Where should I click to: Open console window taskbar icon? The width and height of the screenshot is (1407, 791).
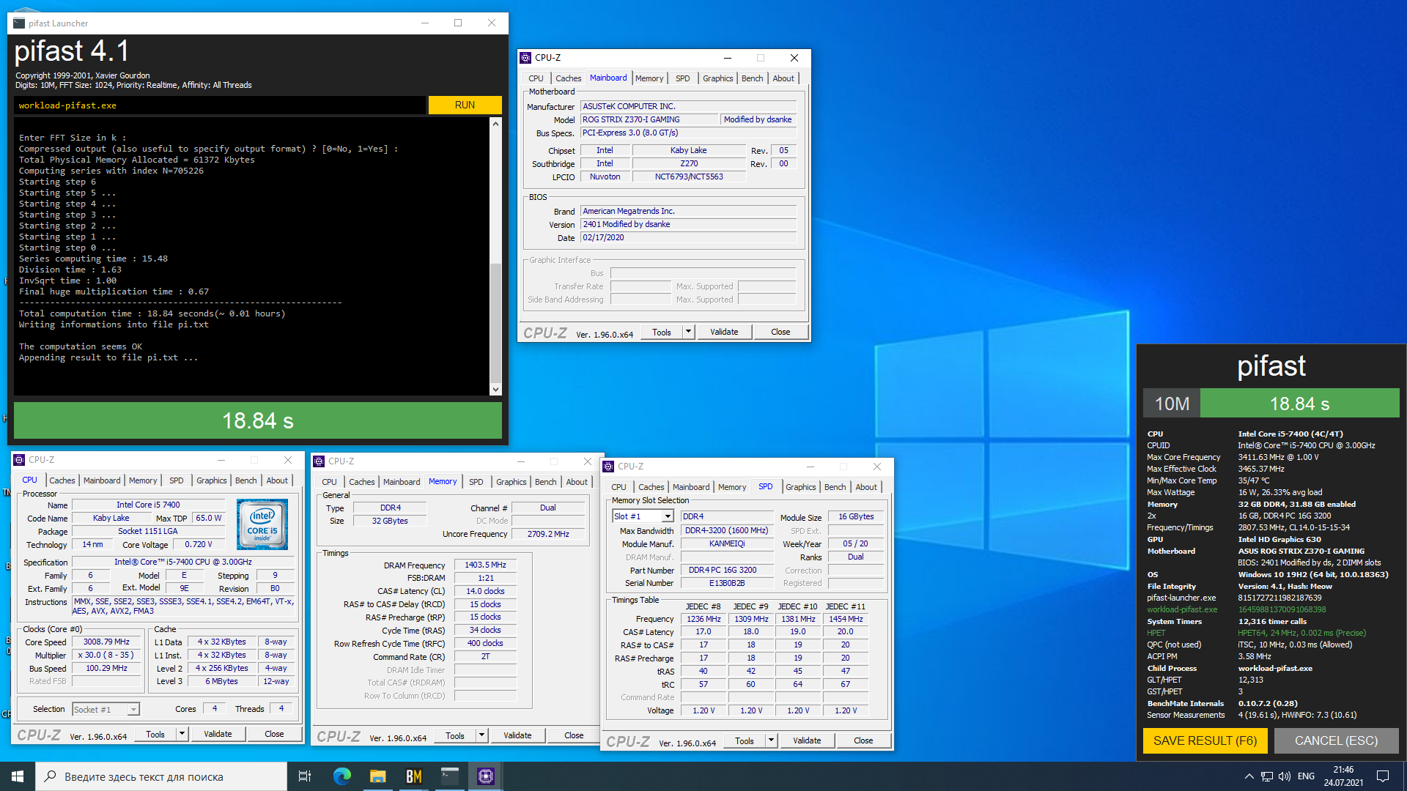449,776
